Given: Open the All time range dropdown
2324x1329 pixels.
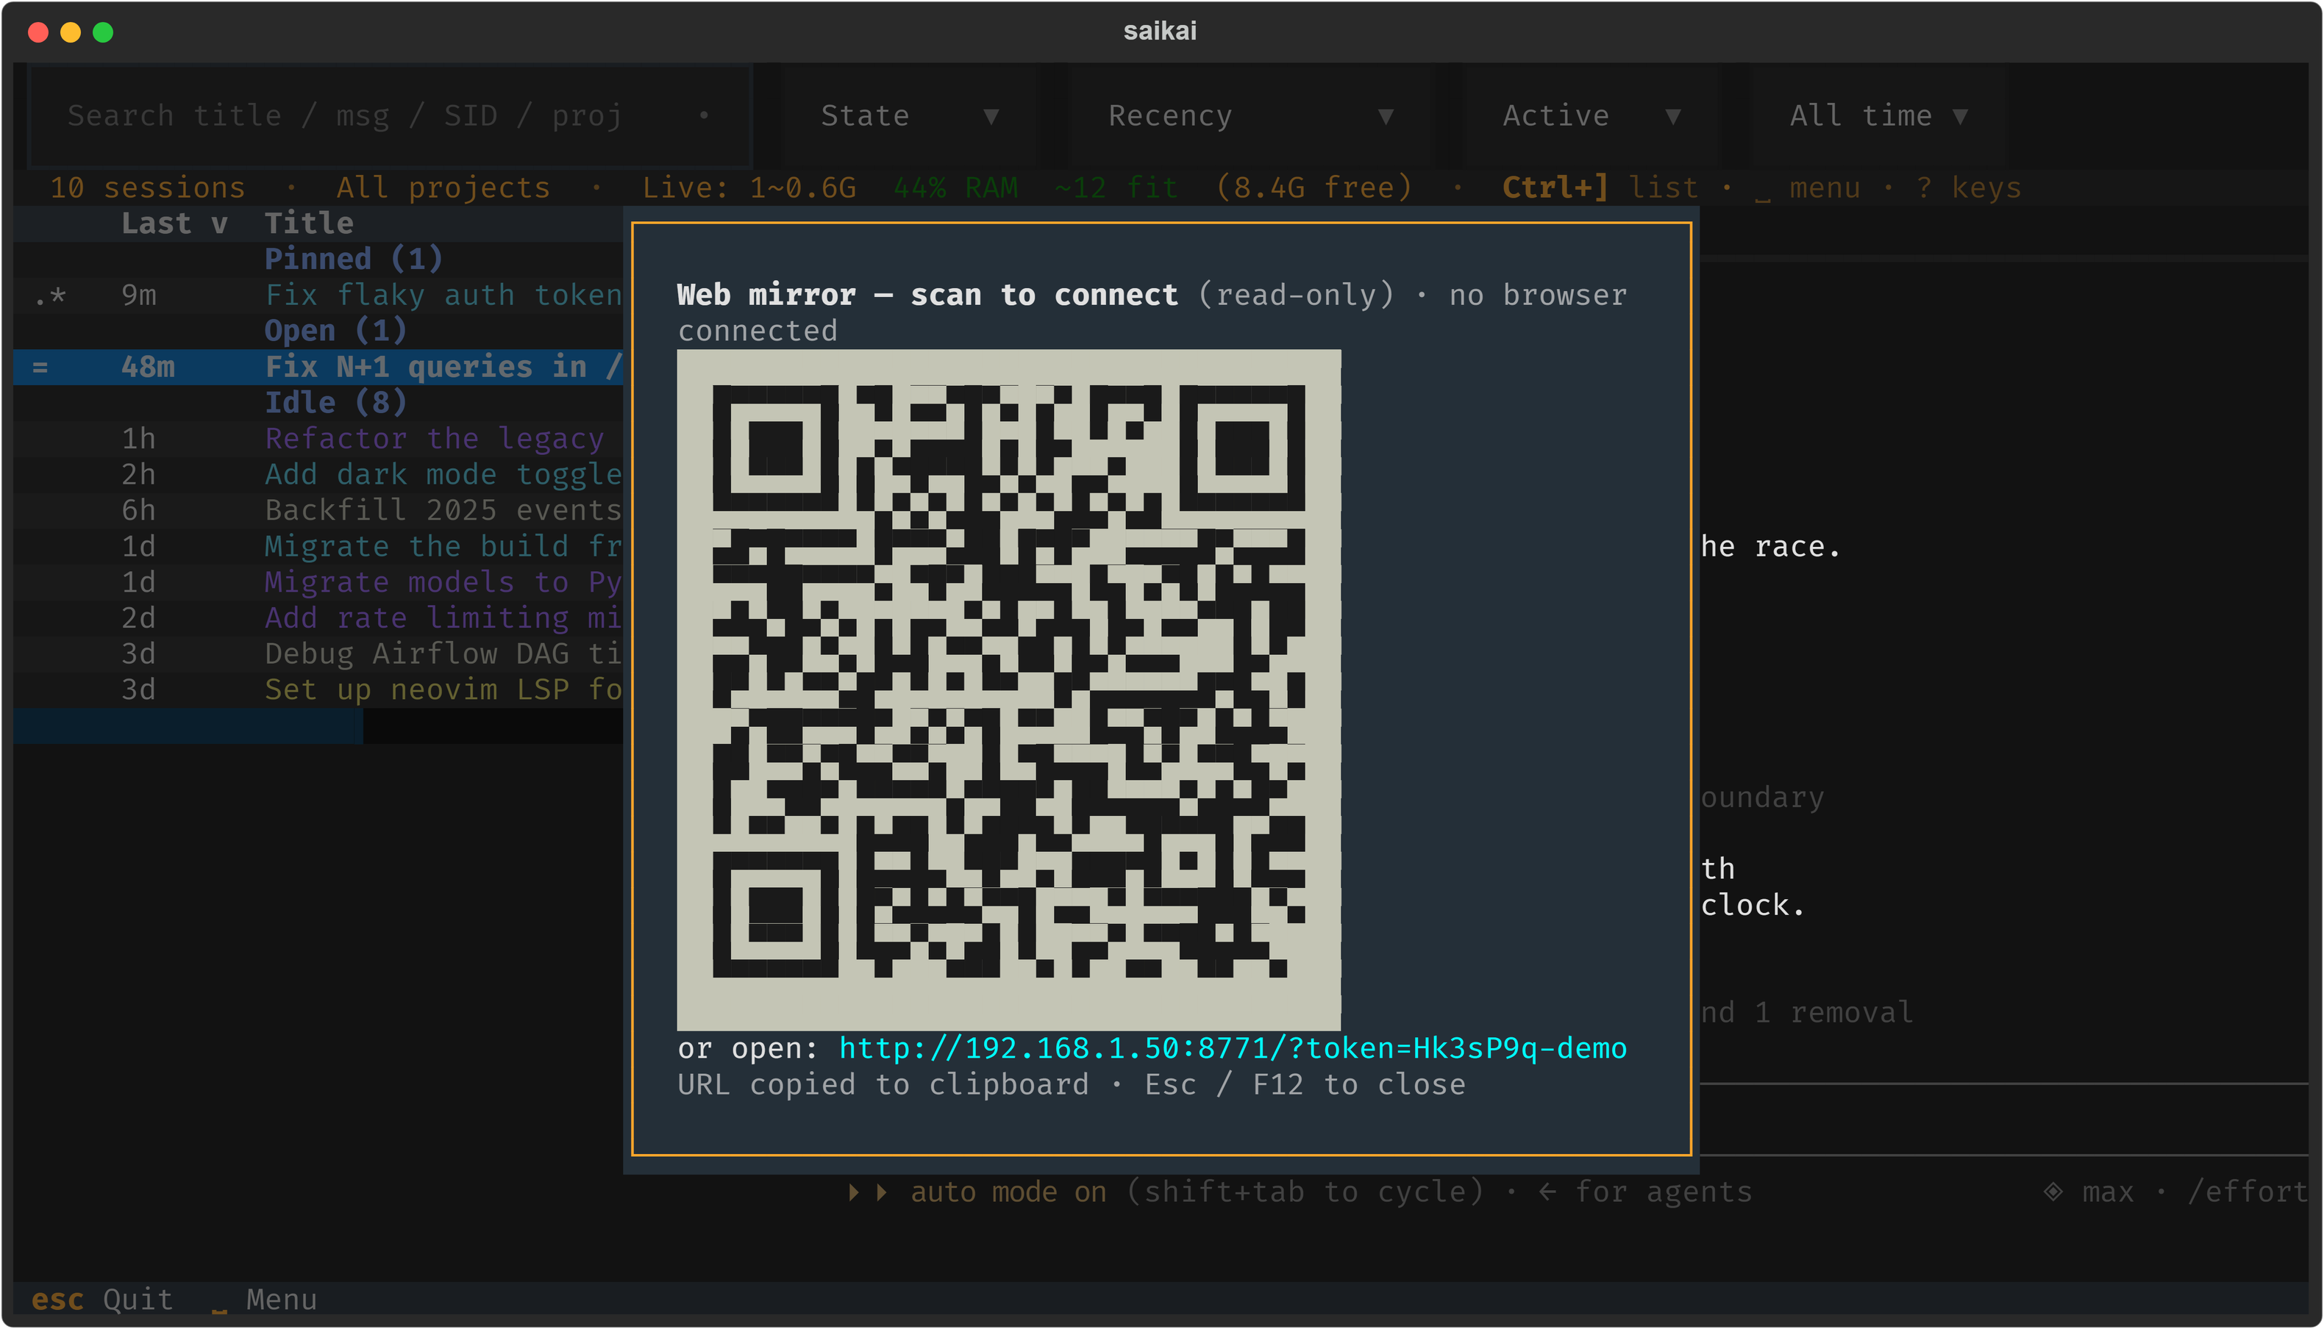Looking at the screenshot, I should (1878, 116).
